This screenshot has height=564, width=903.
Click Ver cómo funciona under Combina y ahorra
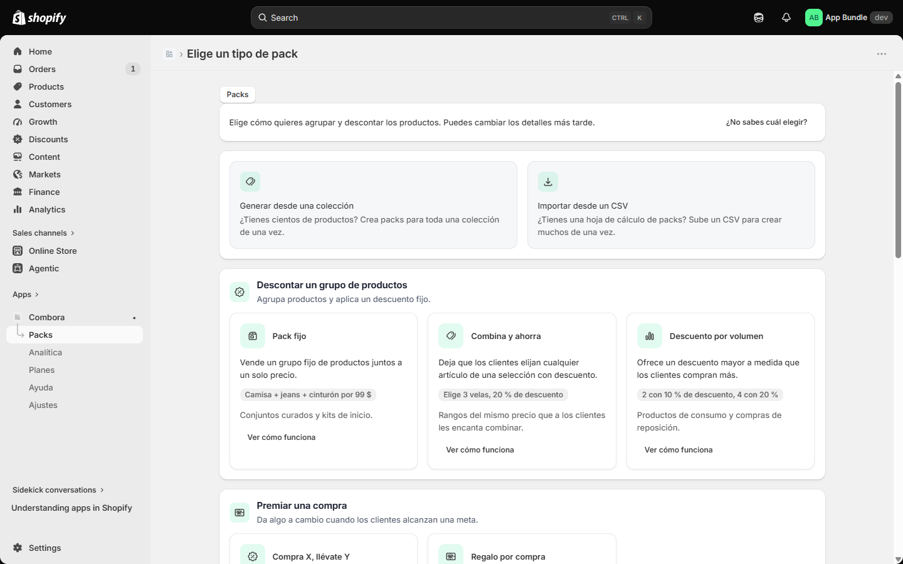[x=480, y=450]
